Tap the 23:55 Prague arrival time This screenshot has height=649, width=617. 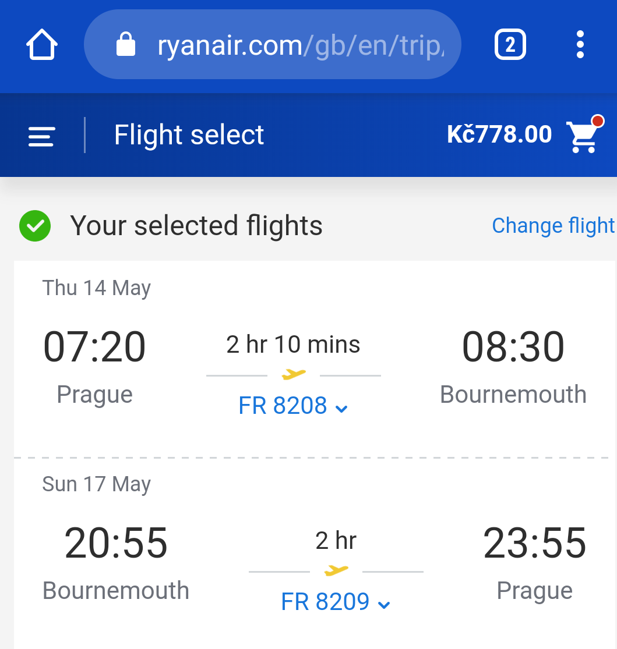[534, 543]
